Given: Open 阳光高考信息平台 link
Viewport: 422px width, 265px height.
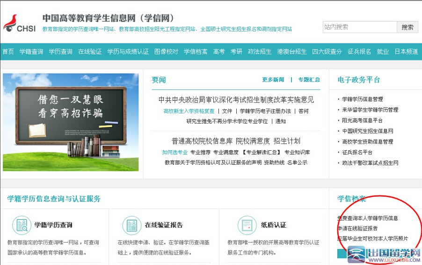Looking at the screenshot, I should [x=362, y=120].
